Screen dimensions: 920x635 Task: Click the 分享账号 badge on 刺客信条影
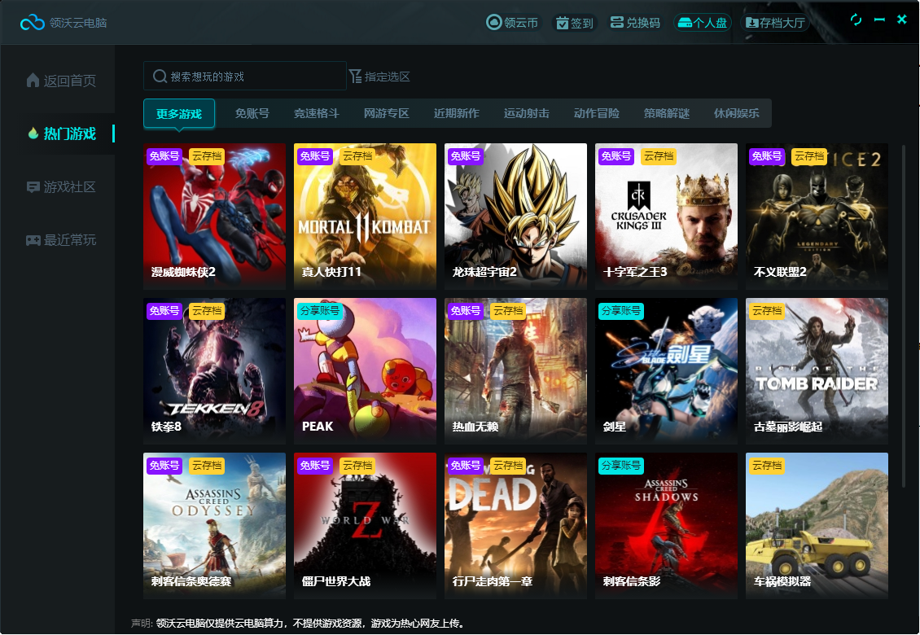(x=620, y=466)
